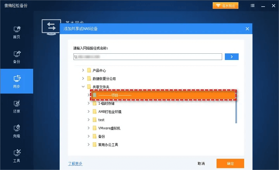
Task: Select the test tree item
Action: point(101,120)
